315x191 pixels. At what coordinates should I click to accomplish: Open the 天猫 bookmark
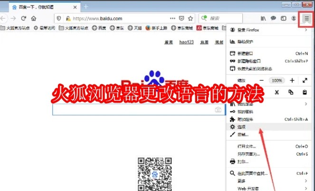click(x=135, y=28)
